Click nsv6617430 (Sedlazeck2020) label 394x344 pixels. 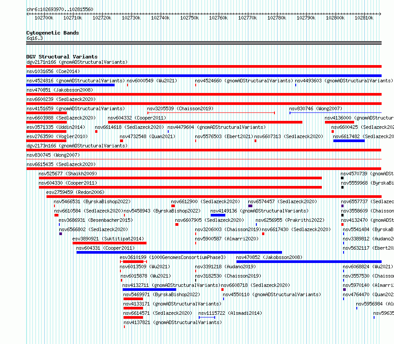point(296,229)
